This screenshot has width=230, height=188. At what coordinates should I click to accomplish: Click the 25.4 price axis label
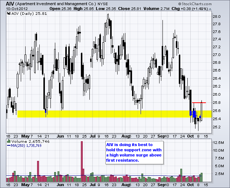tap(217, 119)
